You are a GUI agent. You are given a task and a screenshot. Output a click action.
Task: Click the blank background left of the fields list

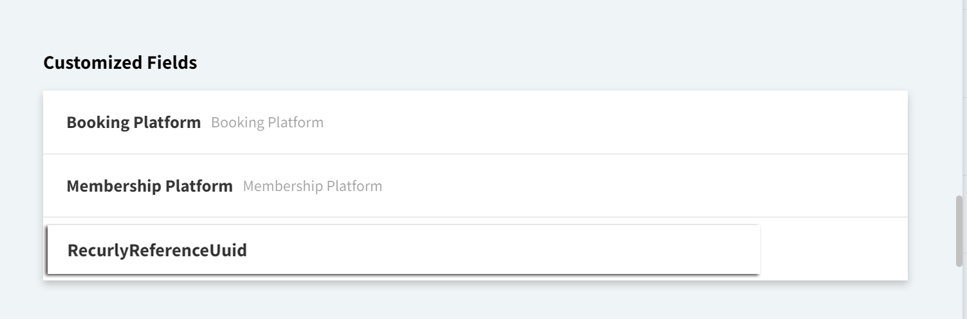21,185
